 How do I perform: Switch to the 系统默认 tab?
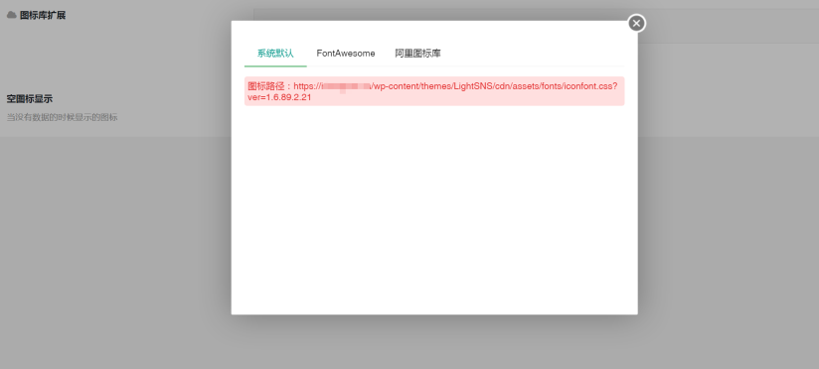click(x=275, y=54)
